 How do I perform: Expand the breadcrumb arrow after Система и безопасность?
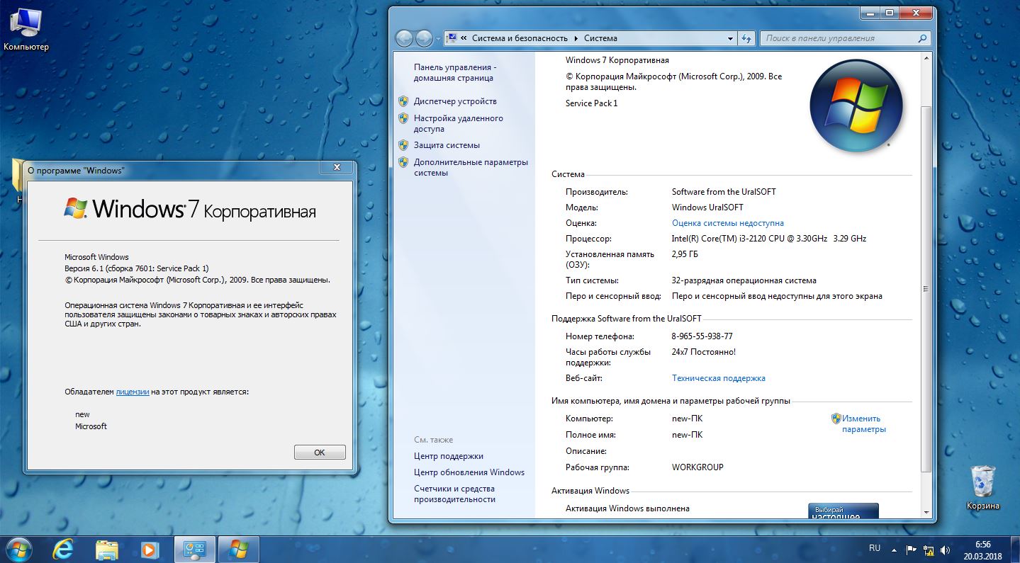[576, 38]
